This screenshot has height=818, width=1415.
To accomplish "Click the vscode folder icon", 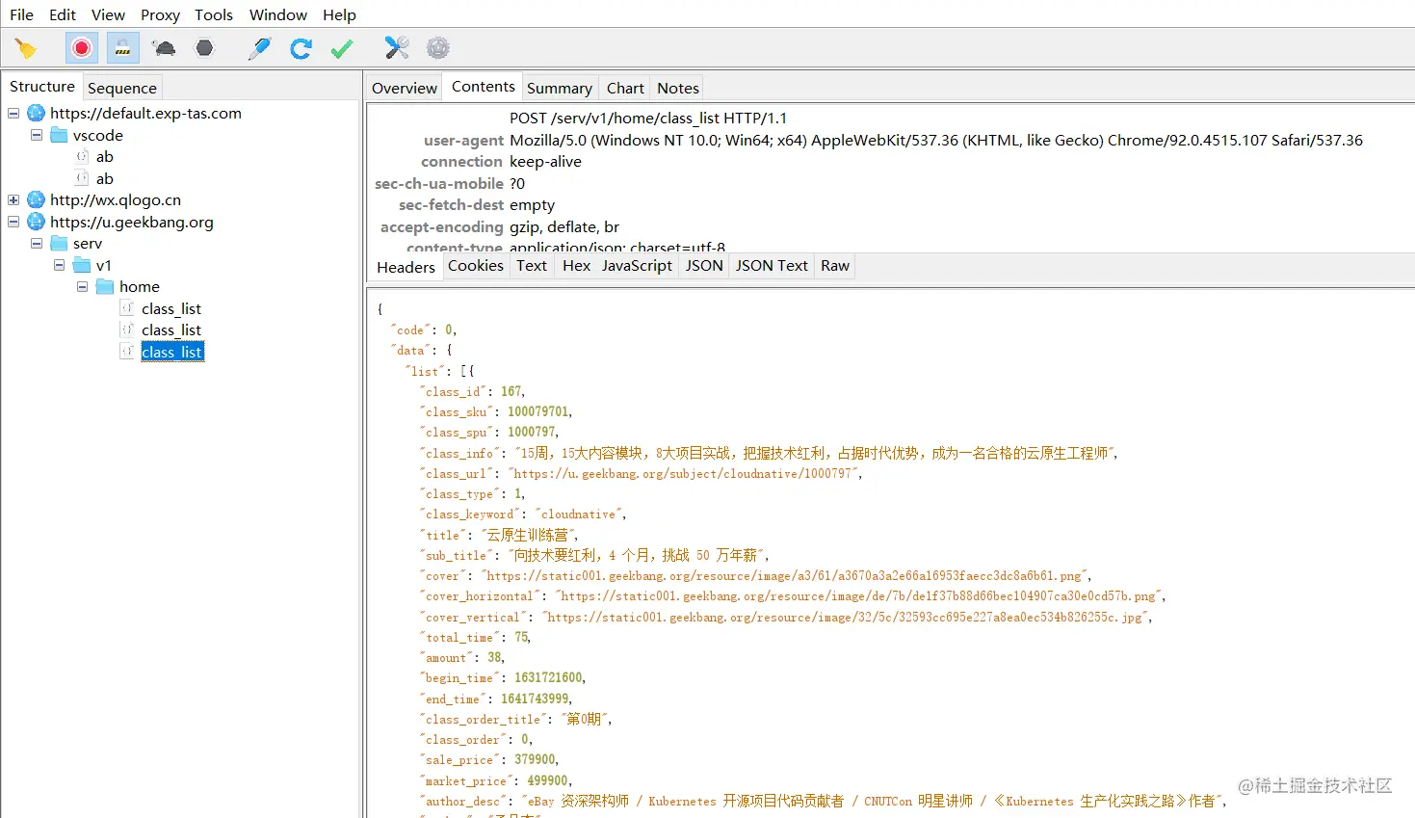I will [x=59, y=135].
